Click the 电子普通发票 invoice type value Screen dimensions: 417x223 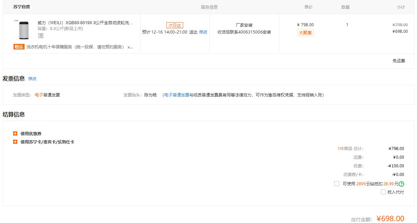pos(47,95)
